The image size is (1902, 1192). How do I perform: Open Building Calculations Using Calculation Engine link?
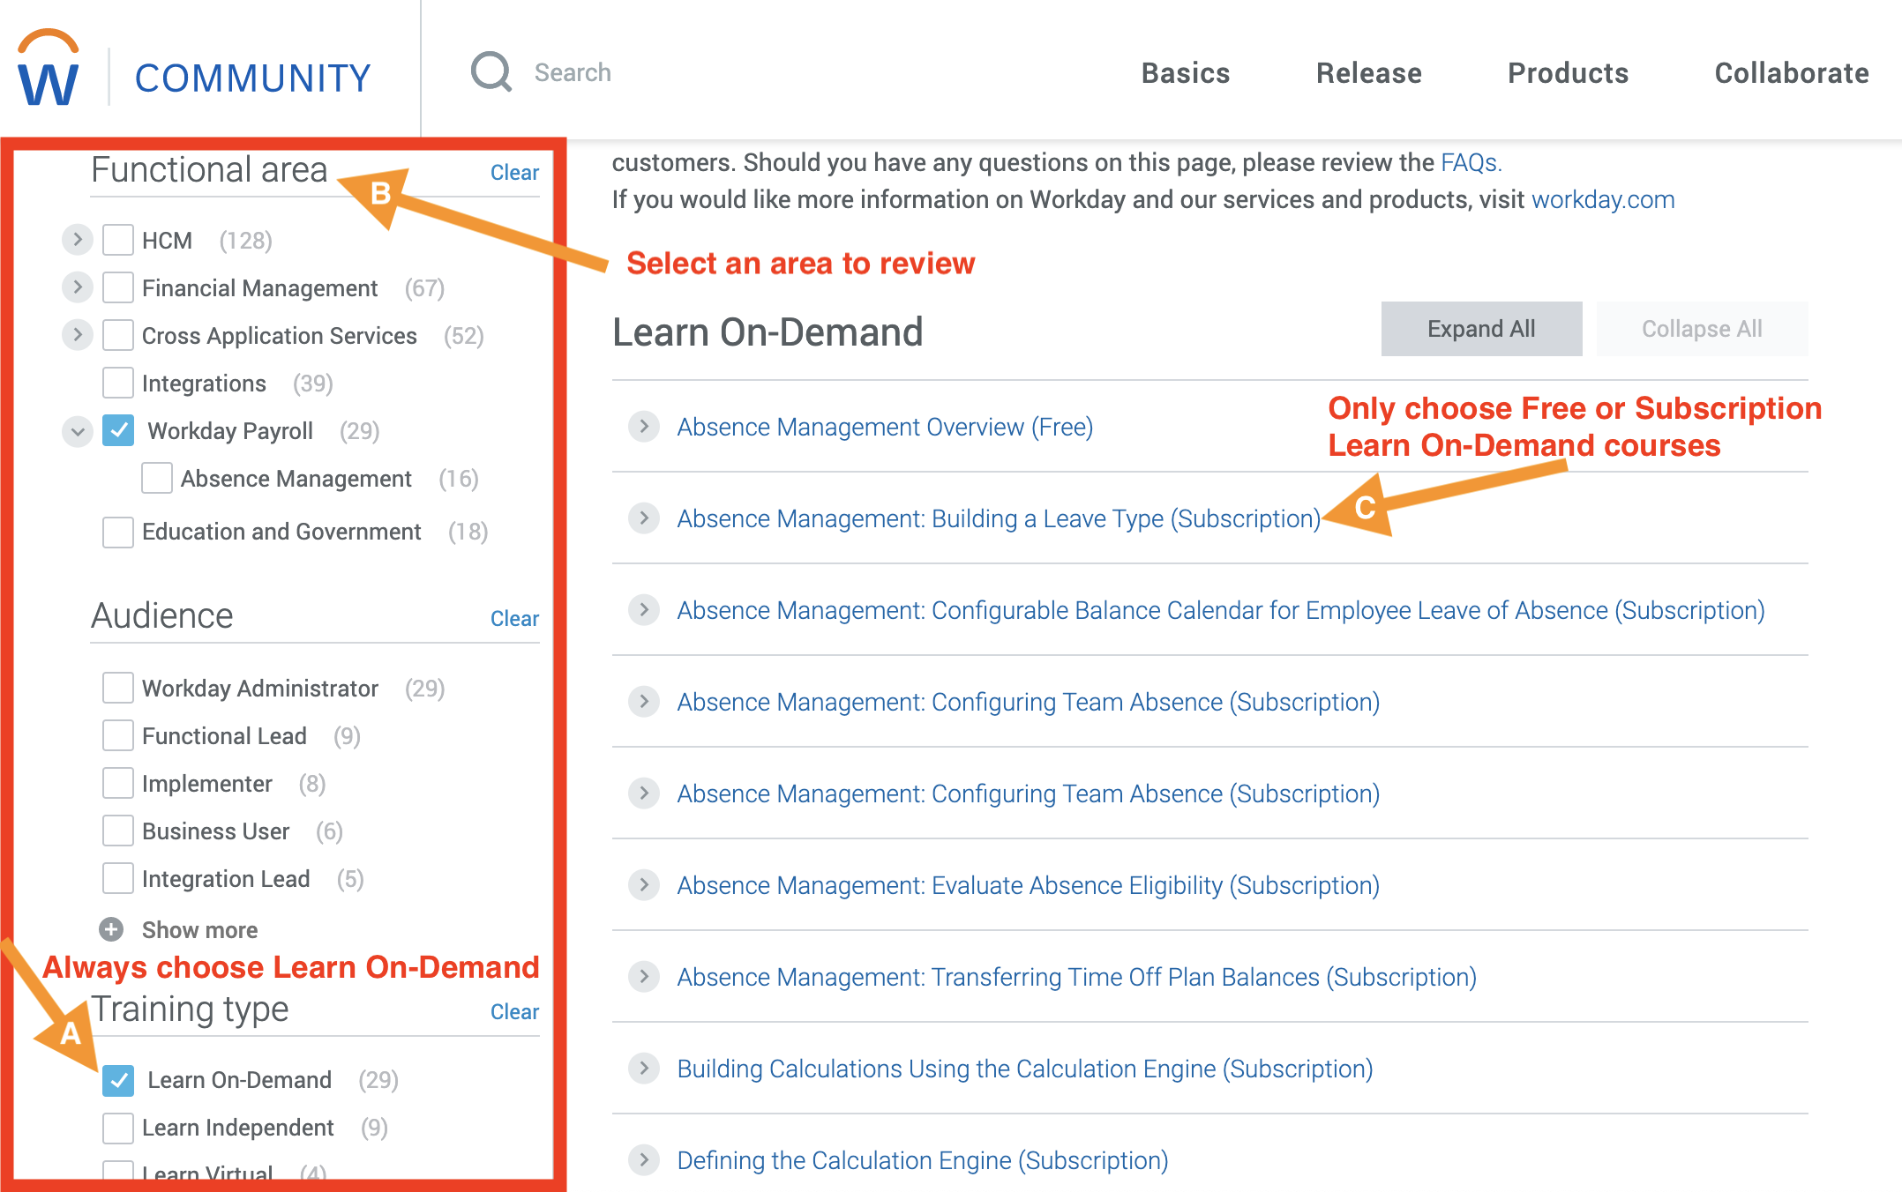[x=1025, y=1069]
